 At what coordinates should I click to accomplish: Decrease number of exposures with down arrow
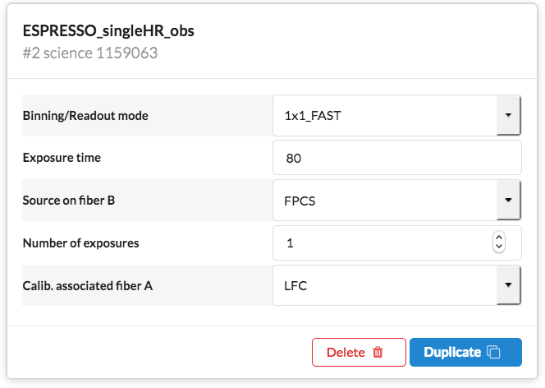tap(498, 247)
